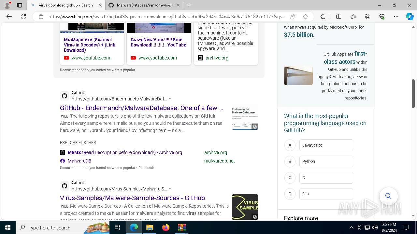Click the taskbar search box
This screenshot has width=417, height=234.
63,227
